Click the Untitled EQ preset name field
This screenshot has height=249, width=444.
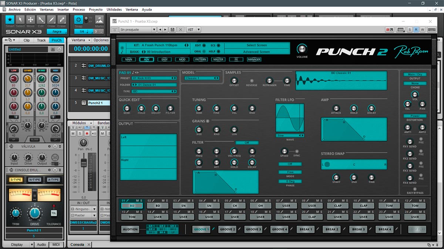click(28, 49)
